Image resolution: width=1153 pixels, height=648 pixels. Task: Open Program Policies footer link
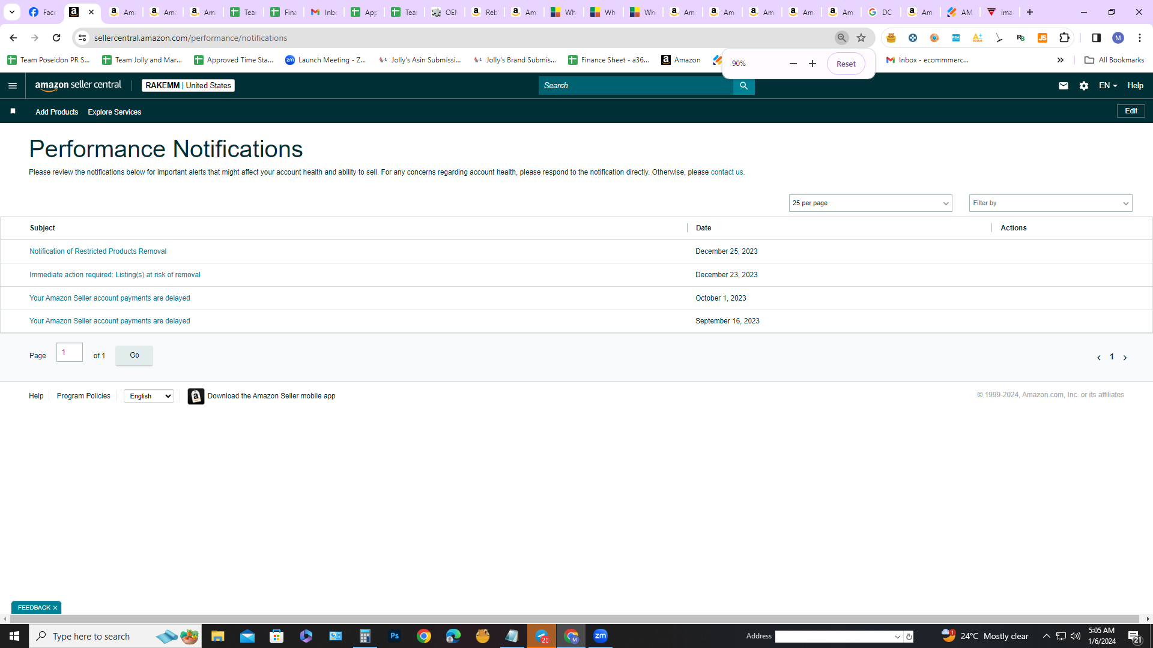(x=83, y=396)
